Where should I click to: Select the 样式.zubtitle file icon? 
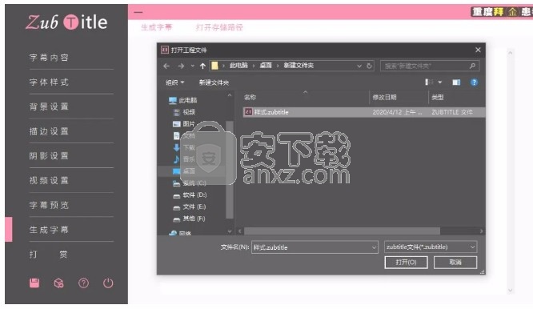248,112
